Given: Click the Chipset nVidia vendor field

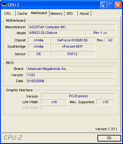Looking at the screenshot, I should point(39,40).
